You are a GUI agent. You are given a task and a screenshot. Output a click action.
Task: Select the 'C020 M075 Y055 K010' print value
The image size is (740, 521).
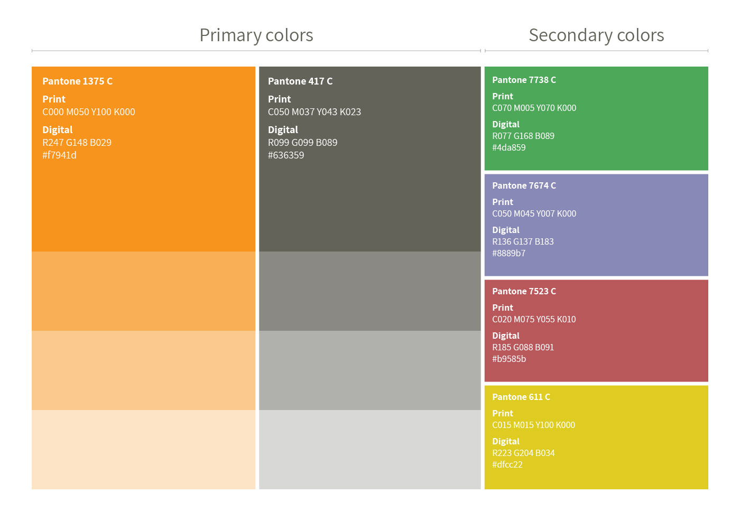coord(534,319)
